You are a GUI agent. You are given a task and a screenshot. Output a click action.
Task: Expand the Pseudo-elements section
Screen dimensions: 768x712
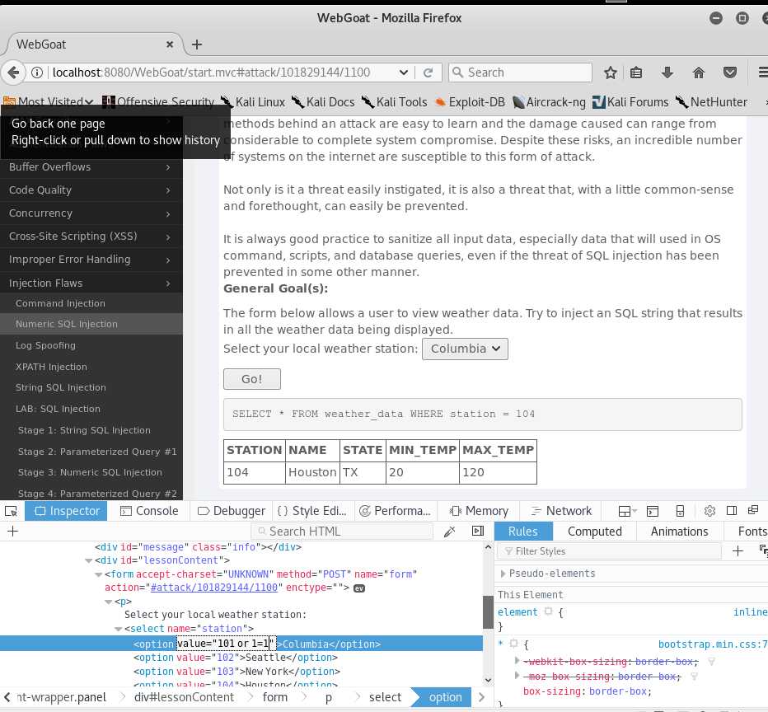pyautogui.click(x=503, y=574)
